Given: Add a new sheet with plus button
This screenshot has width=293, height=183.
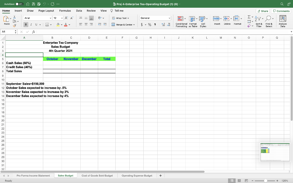Looking at the screenshot, I should click(x=160, y=176).
